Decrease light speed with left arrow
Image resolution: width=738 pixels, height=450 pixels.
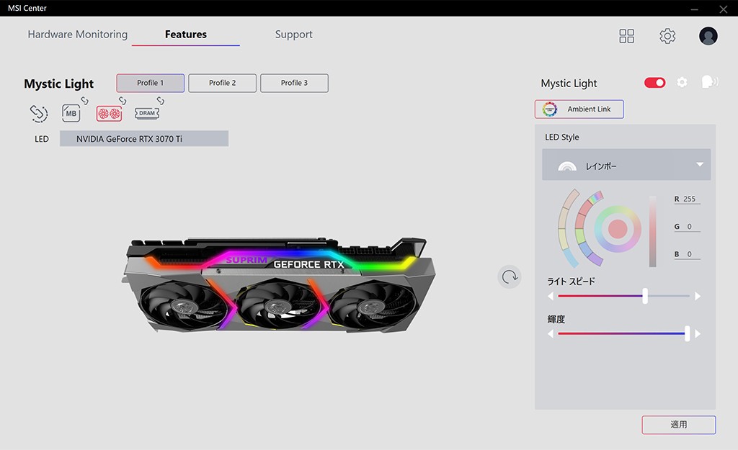(x=551, y=296)
